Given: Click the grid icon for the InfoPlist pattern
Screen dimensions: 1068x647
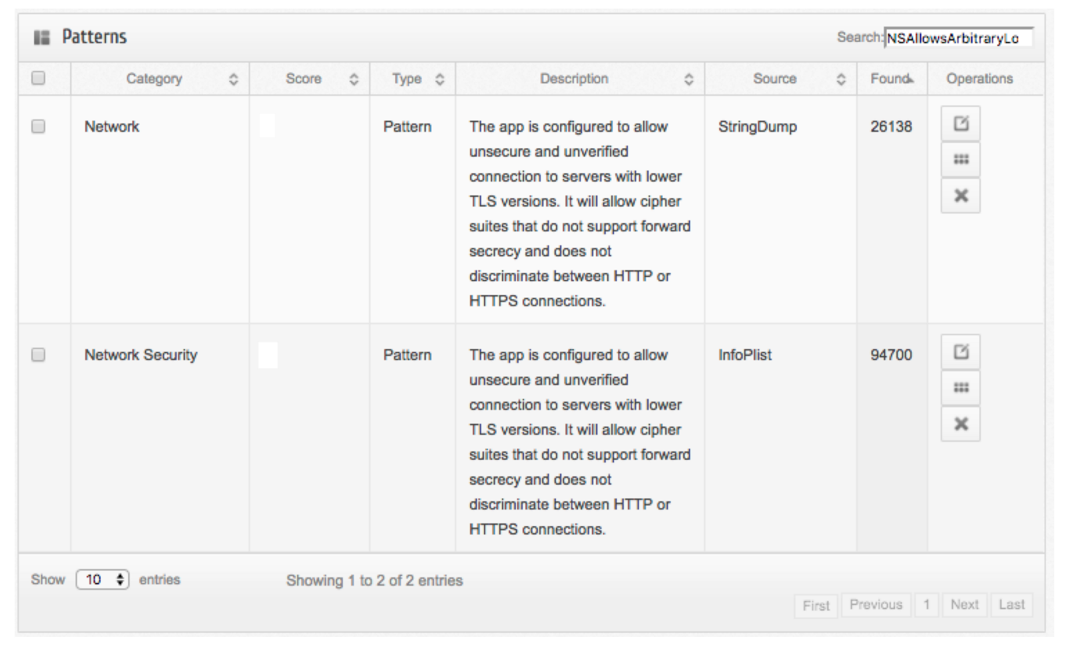Looking at the screenshot, I should coord(961,388).
